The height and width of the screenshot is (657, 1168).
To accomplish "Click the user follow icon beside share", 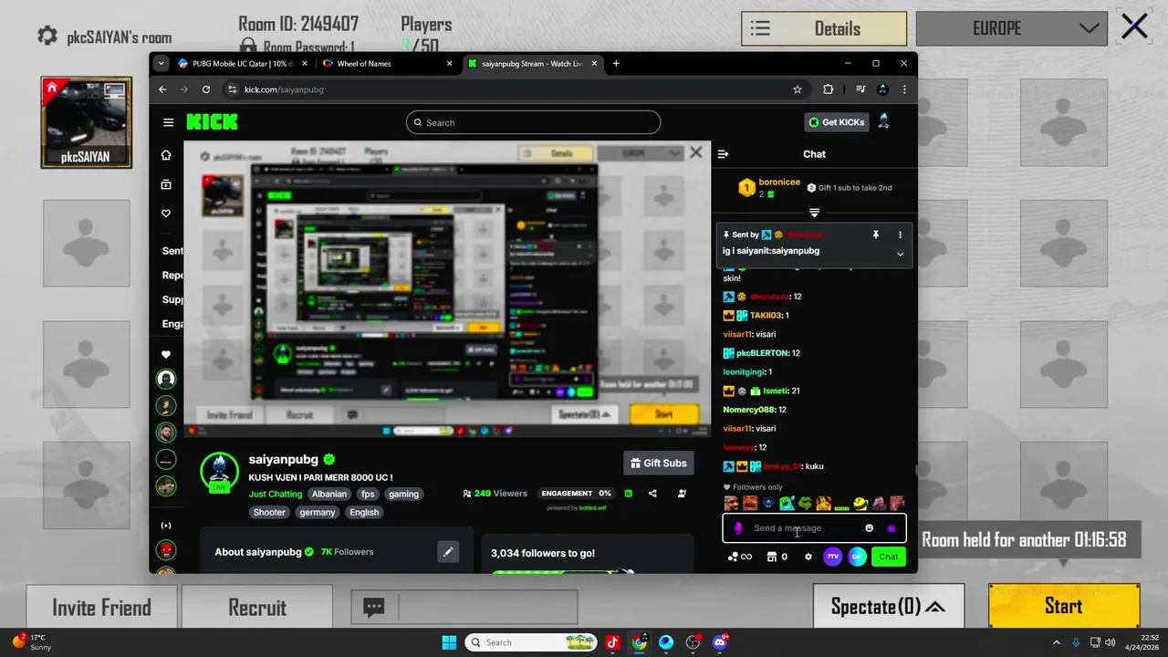I will point(682,494).
